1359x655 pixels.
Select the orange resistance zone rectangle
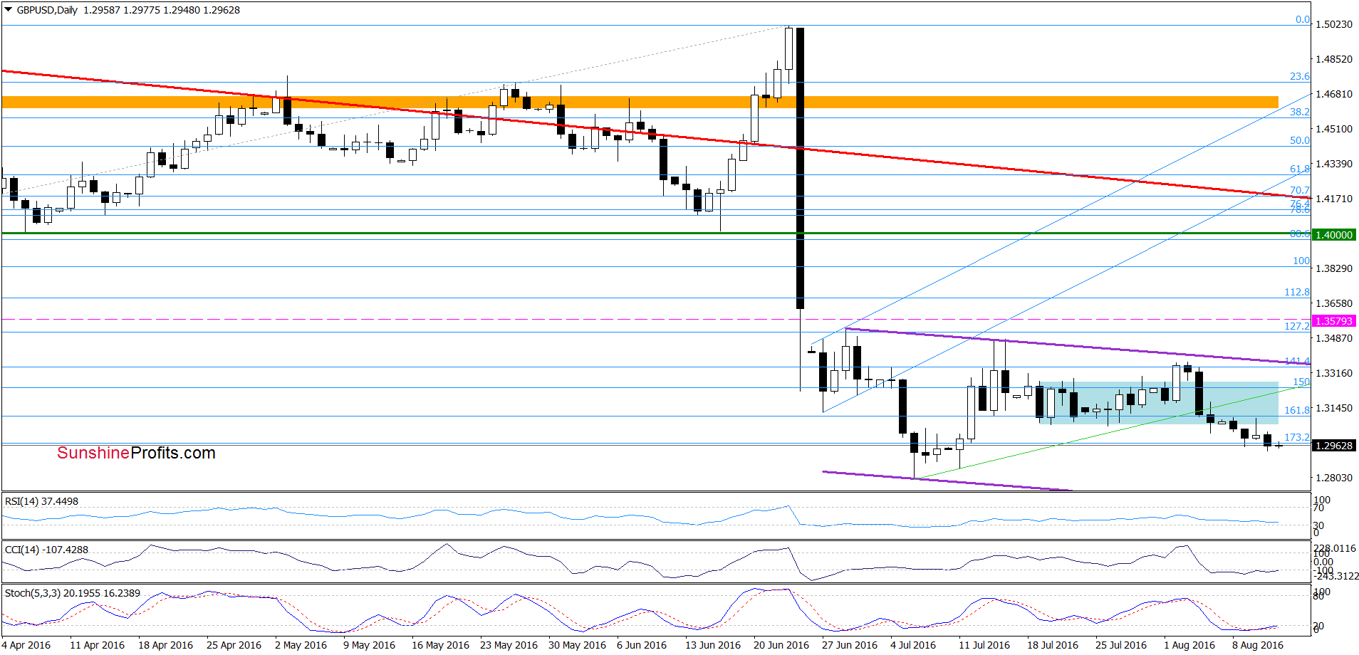point(640,103)
